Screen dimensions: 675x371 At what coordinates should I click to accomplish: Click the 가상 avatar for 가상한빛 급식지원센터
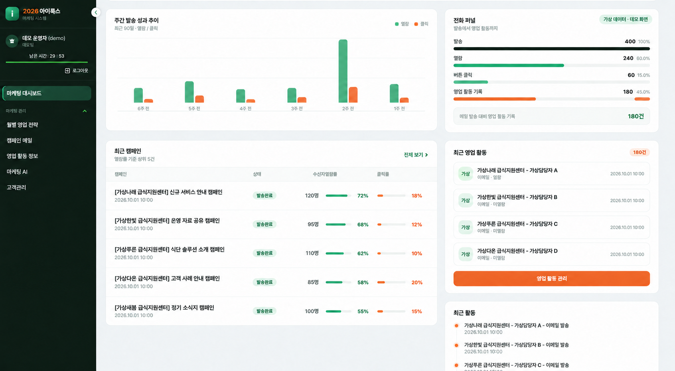coord(466,200)
